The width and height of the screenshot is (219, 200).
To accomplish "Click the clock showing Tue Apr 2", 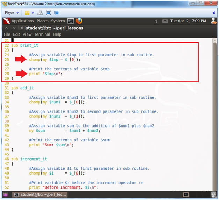I will tap(188, 21).
